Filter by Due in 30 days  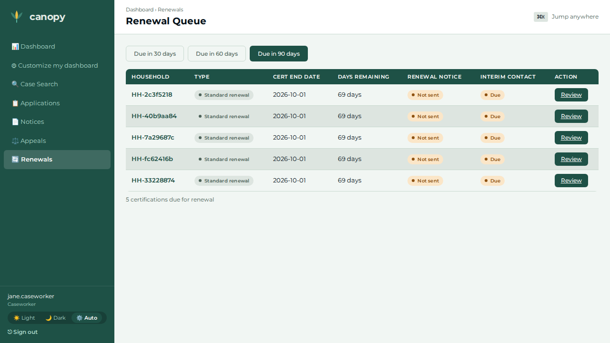(155, 54)
